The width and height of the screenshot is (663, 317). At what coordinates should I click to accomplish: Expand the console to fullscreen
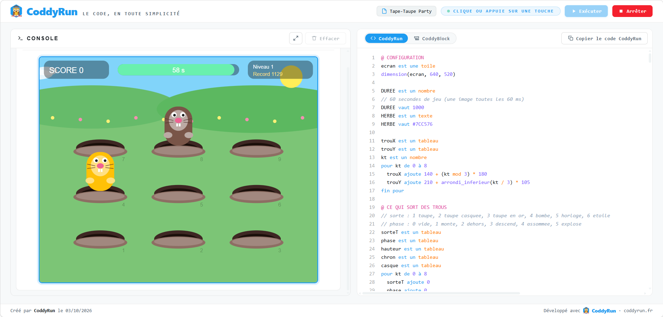(x=296, y=38)
